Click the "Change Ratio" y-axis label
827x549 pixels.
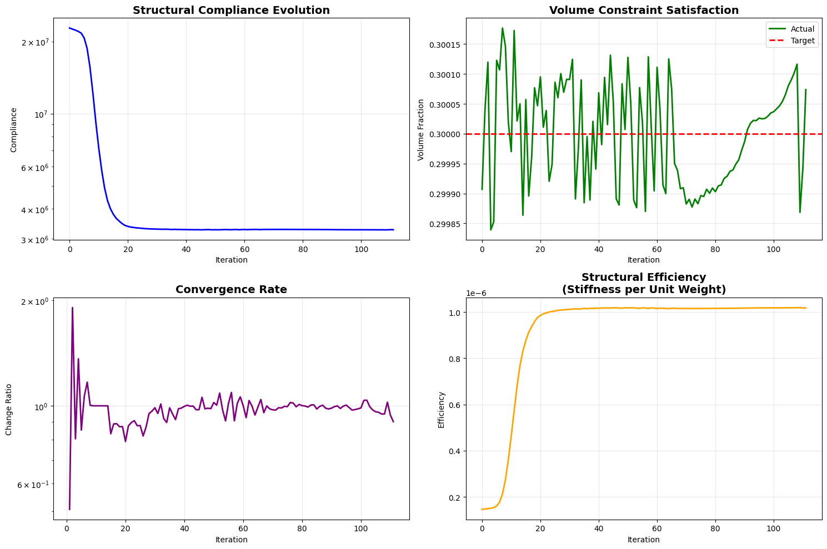click(x=9, y=409)
